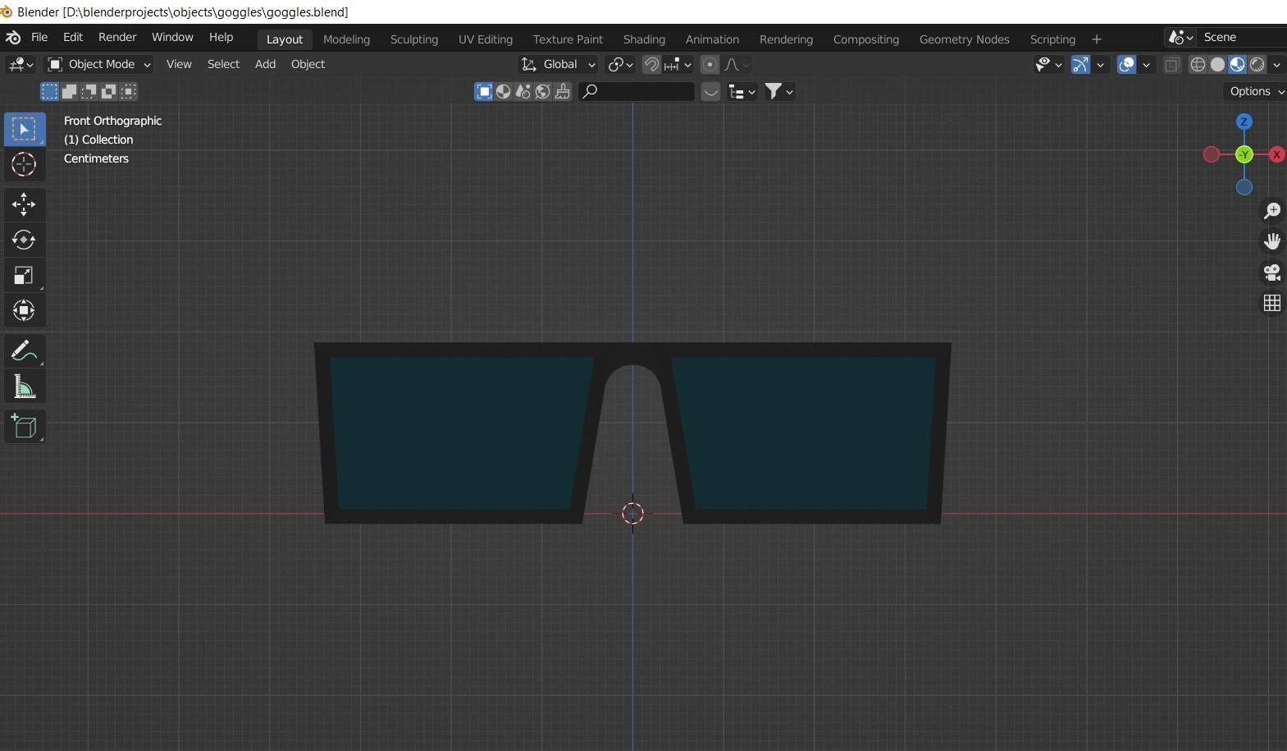Toggle snapping with the magnet icon

(x=651, y=64)
